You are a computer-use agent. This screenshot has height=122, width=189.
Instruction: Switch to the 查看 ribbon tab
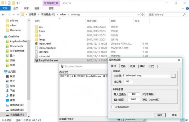pyautogui.click(x=37, y=8)
